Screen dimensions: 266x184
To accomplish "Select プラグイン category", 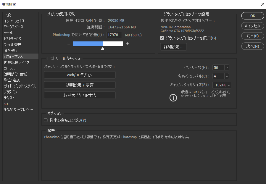I will tap(20, 92).
